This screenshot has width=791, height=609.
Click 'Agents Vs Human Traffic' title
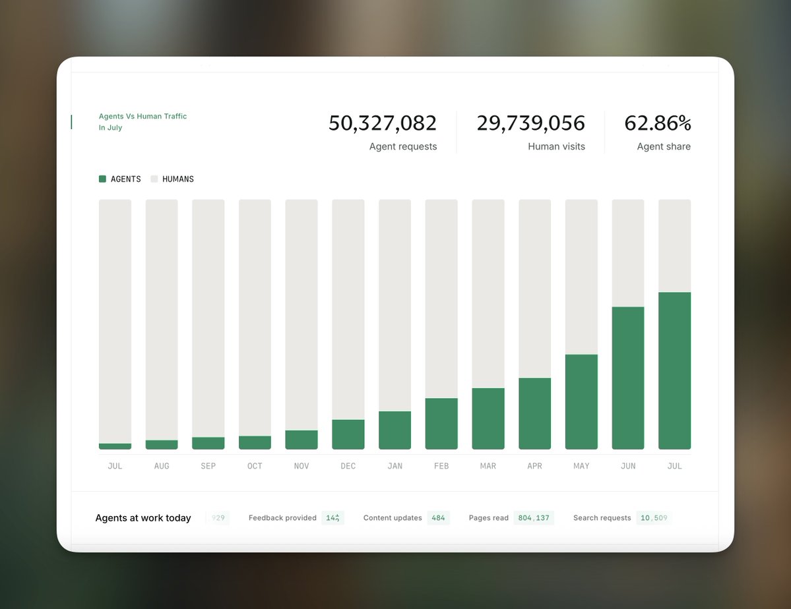coord(142,116)
